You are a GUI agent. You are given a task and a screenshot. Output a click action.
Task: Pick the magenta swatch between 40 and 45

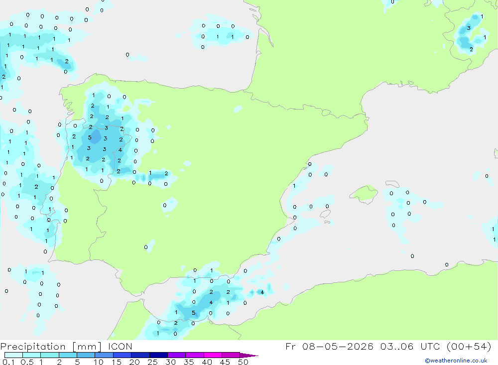click(x=213, y=355)
